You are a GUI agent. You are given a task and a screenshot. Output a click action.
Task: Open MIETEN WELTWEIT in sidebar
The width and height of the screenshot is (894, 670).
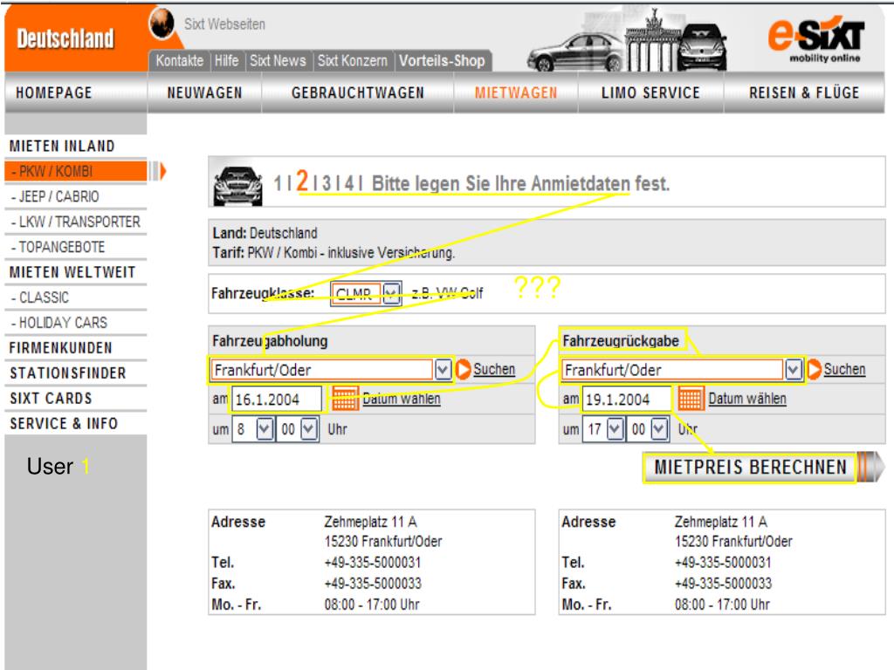72,272
